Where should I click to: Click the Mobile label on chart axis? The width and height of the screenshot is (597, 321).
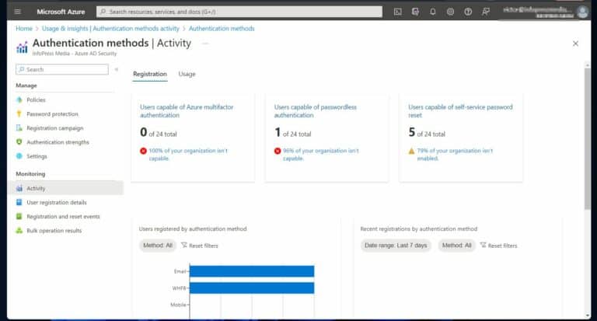[178, 305]
